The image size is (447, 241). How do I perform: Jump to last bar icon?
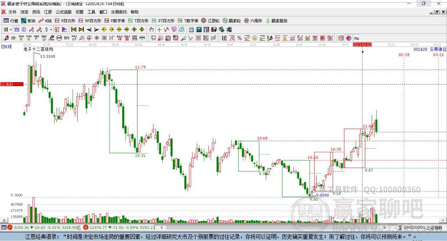[x=81, y=30]
